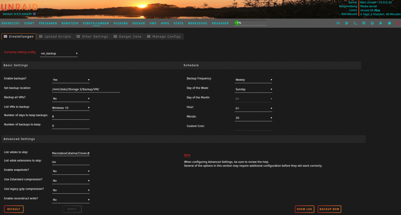Open the Benutzer menu item
Screen dimensions: 401x215
(x=70, y=23)
